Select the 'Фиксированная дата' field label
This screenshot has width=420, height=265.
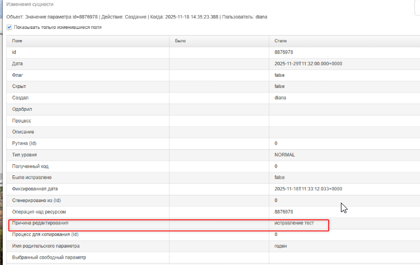pyautogui.click(x=35, y=189)
